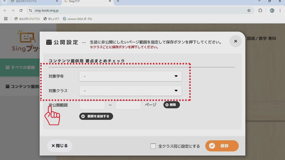
Task: View site information icon in address bar
Action: (30, 10)
